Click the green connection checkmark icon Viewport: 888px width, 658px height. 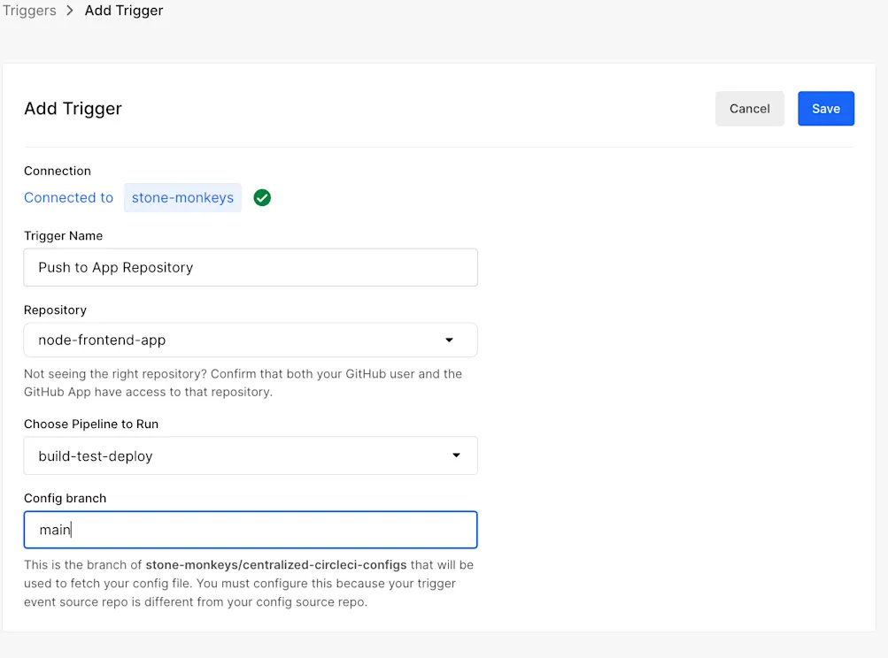coord(262,197)
